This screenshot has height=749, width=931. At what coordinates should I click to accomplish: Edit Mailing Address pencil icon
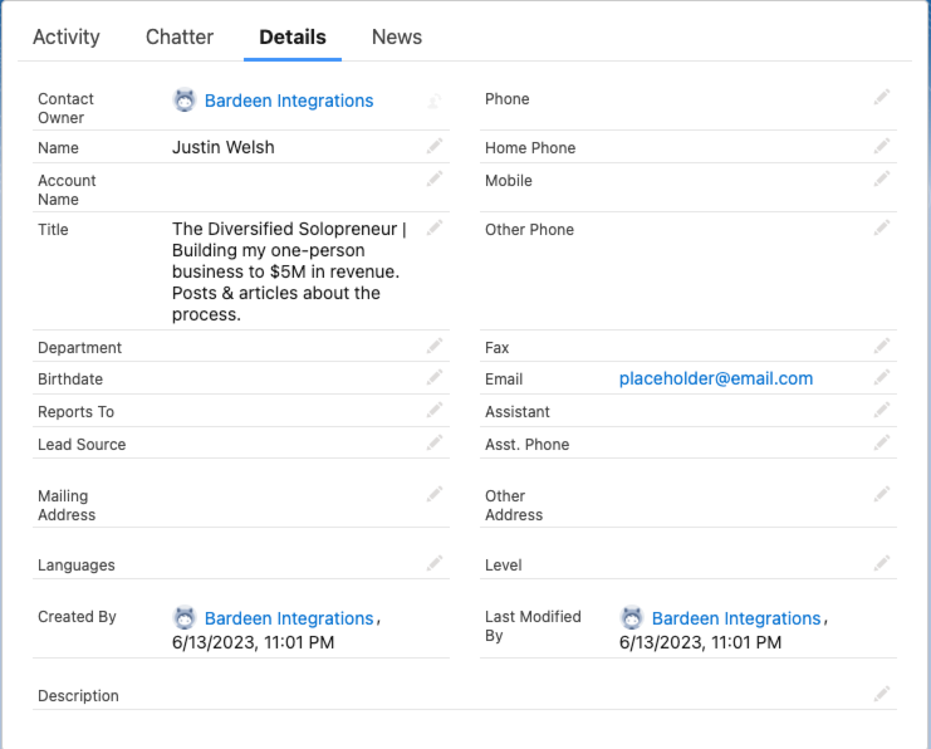pos(435,495)
